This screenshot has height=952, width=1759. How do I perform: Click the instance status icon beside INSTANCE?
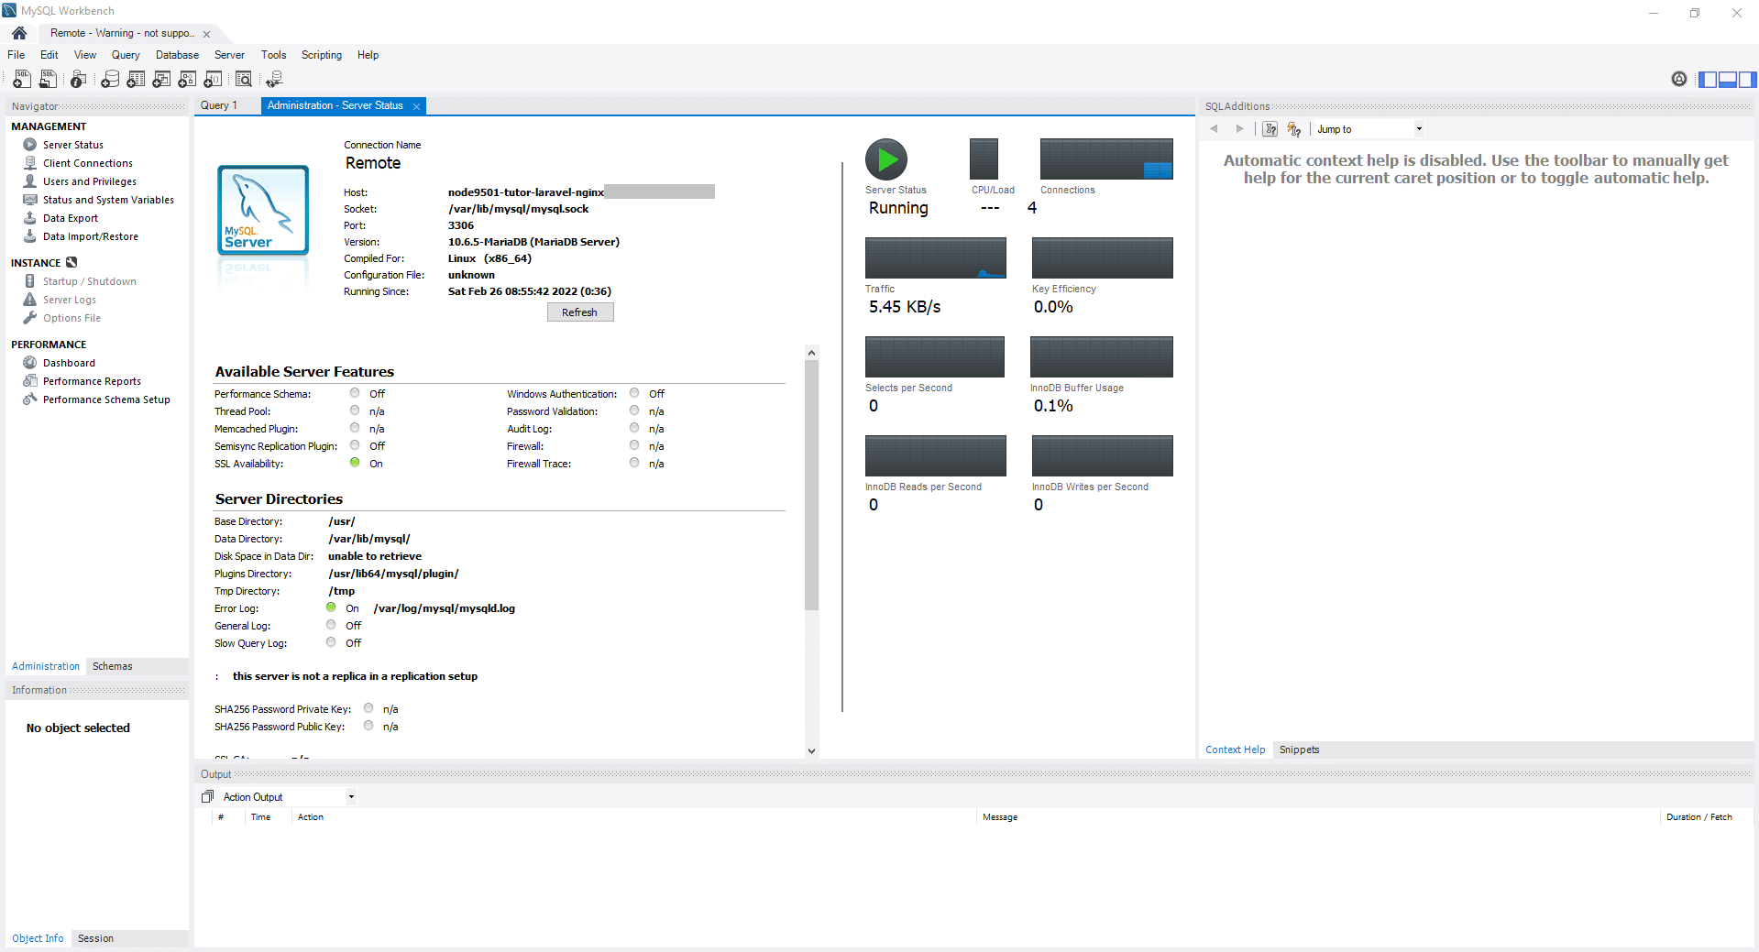click(x=71, y=263)
